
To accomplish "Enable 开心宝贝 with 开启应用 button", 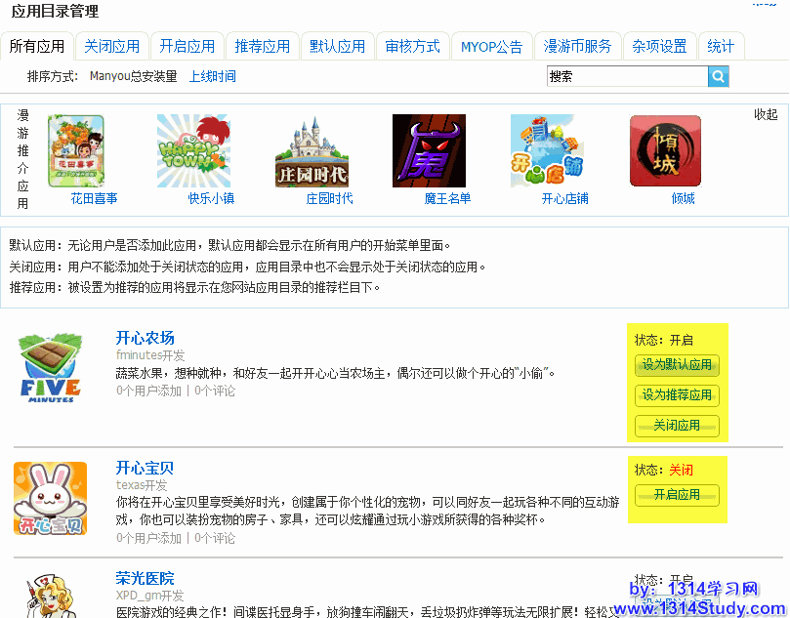I will [x=677, y=495].
